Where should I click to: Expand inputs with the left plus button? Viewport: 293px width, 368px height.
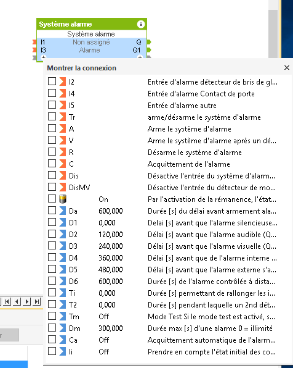43,57
